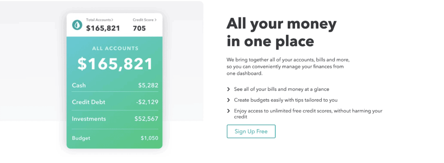Open the Credit Debt row
This screenshot has height=163, width=444.
tap(115, 102)
